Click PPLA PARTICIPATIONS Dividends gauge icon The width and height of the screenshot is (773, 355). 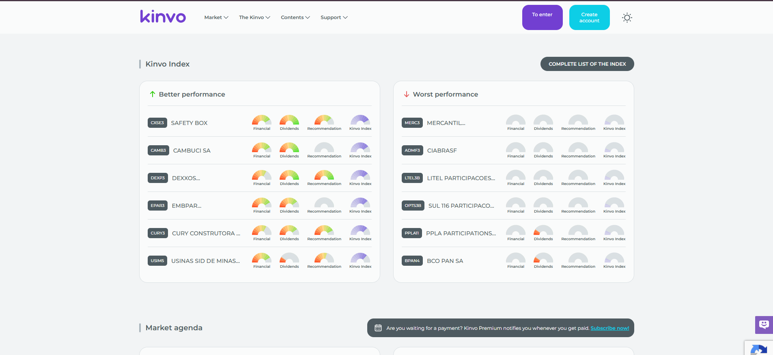click(x=543, y=230)
